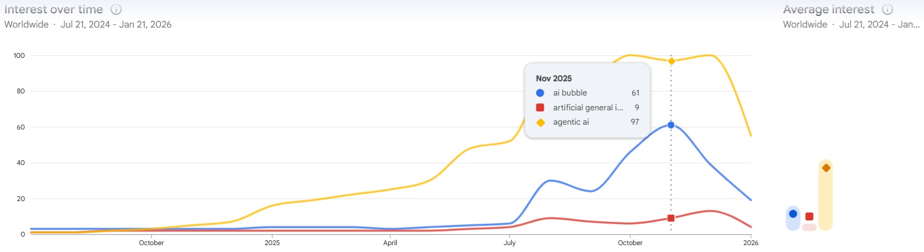Click the Jul 21, 2024 - Jan 21, 2026 date range
Image resolution: width=924 pixels, height=252 pixels.
pyautogui.click(x=116, y=24)
